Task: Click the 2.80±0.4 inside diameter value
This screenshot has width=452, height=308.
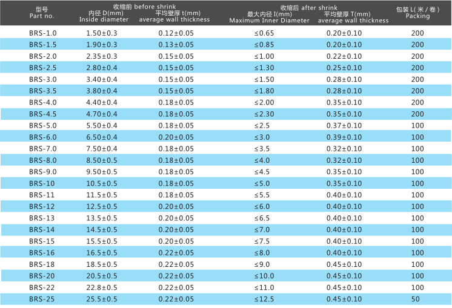Action: [102, 68]
